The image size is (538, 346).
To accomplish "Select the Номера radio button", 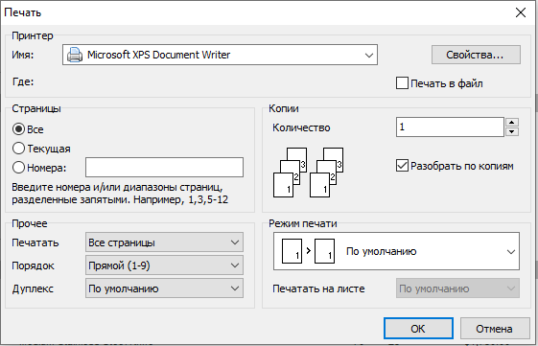I will click(18, 168).
